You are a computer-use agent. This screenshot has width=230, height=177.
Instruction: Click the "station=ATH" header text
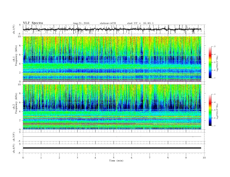pyautogui.click(x=108, y=23)
